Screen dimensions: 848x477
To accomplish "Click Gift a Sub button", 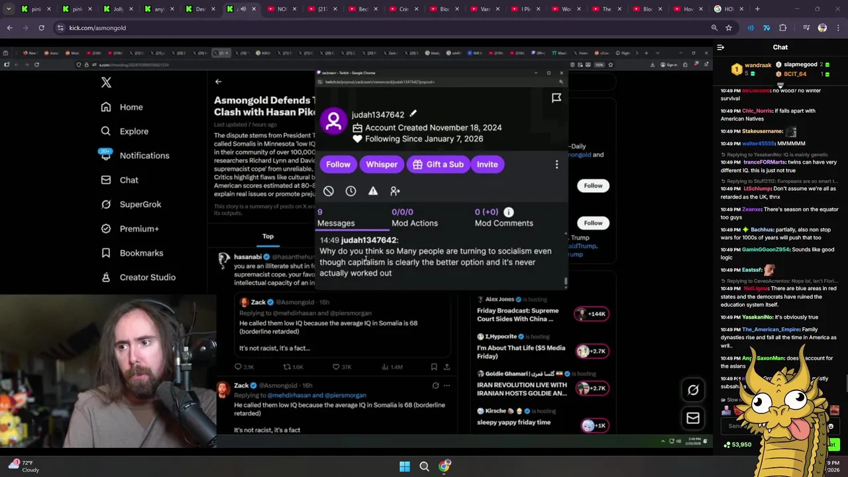I will tap(438, 164).
